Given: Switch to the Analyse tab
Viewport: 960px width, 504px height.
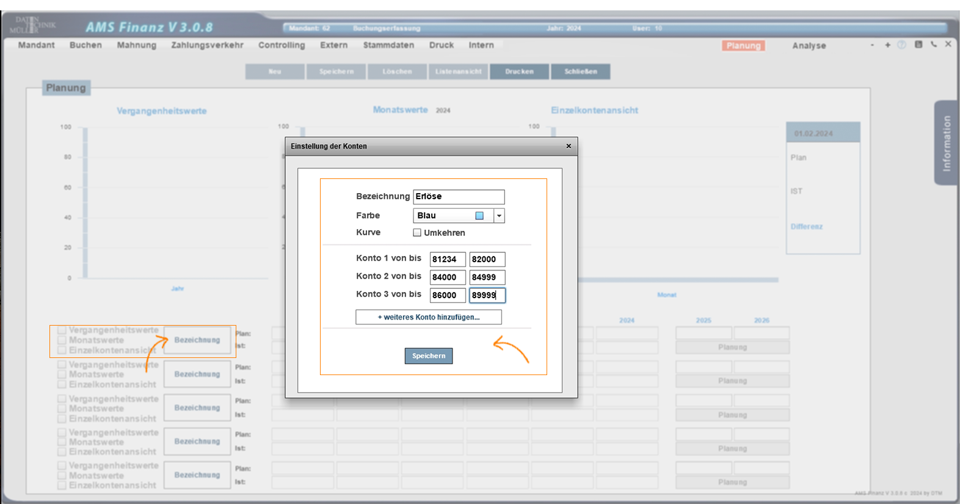Looking at the screenshot, I should pyautogui.click(x=809, y=46).
